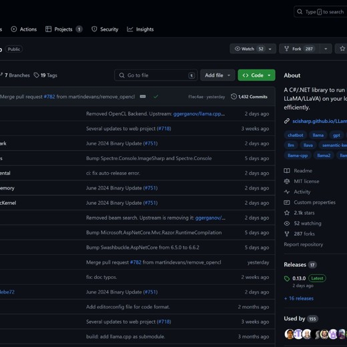
Task: Select the llava topic tag
Action: tap(308, 145)
